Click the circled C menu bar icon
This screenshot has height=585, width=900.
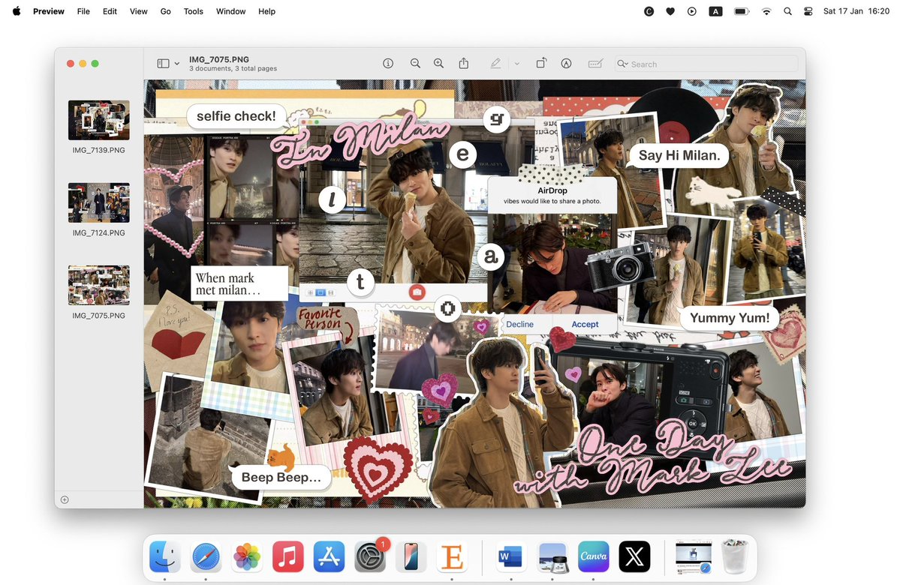(x=649, y=11)
